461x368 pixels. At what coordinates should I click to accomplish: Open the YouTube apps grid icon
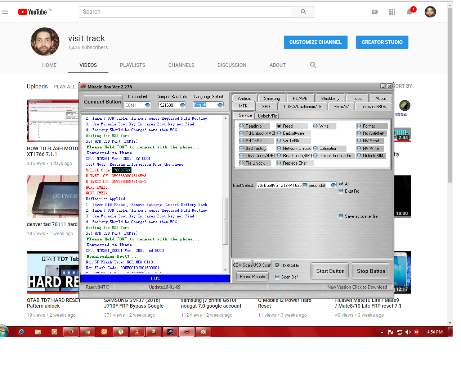[392, 12]
